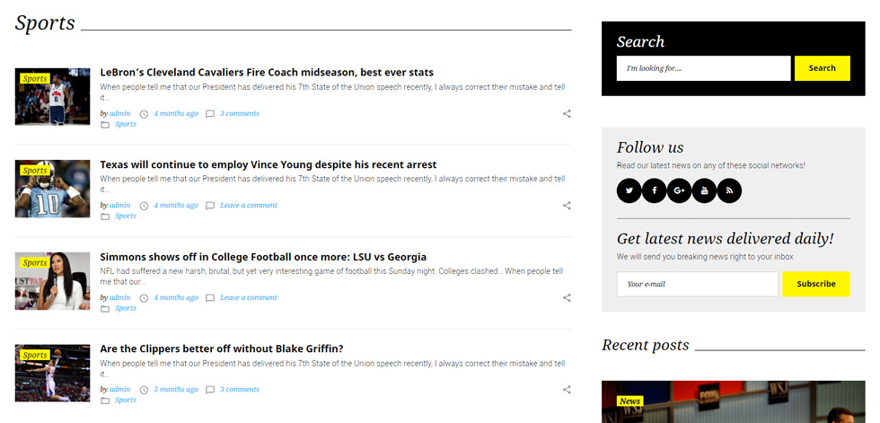Click Sports category link under Clippers article
The width and height of the screenshot is (880, 423).
click(125, 400)
